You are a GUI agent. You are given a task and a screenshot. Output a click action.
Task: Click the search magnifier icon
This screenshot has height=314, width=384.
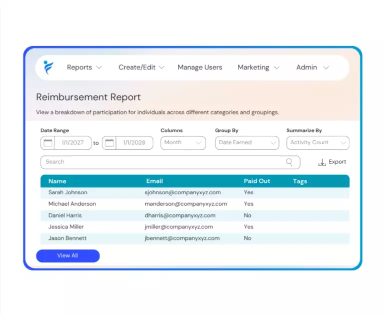click(289, 162)
